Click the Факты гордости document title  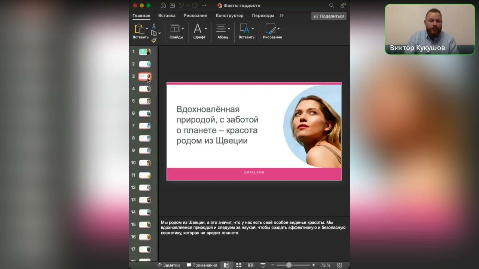(242, 6)
